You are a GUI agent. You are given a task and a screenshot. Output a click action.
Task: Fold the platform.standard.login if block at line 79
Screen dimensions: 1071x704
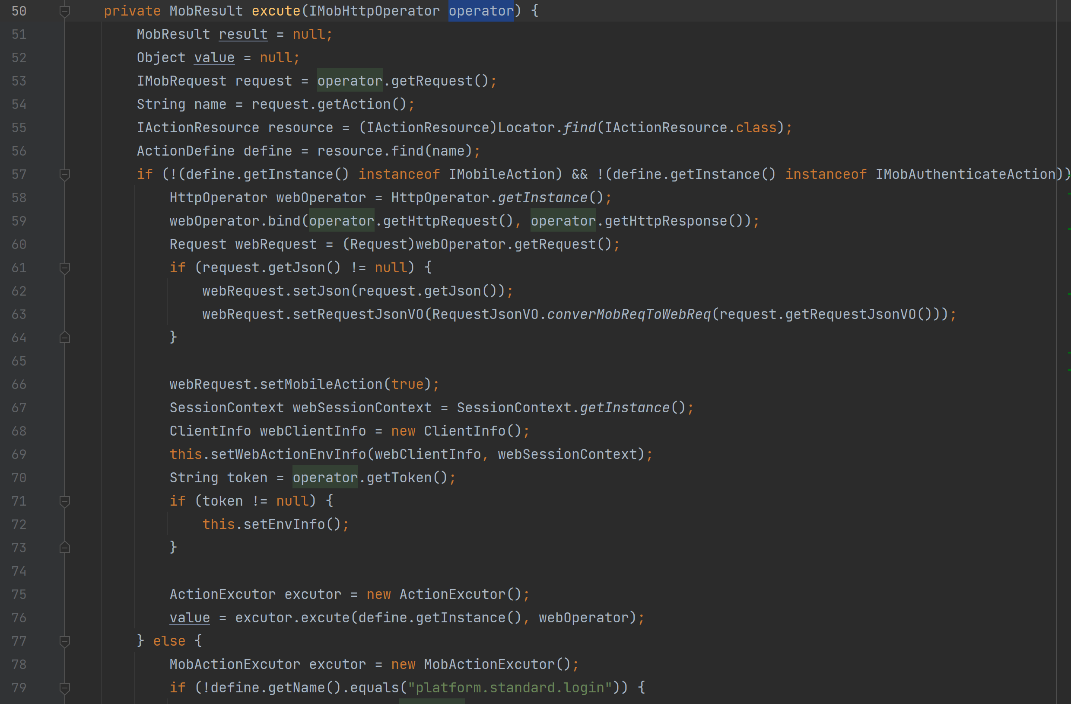click(x=65, y=688)
